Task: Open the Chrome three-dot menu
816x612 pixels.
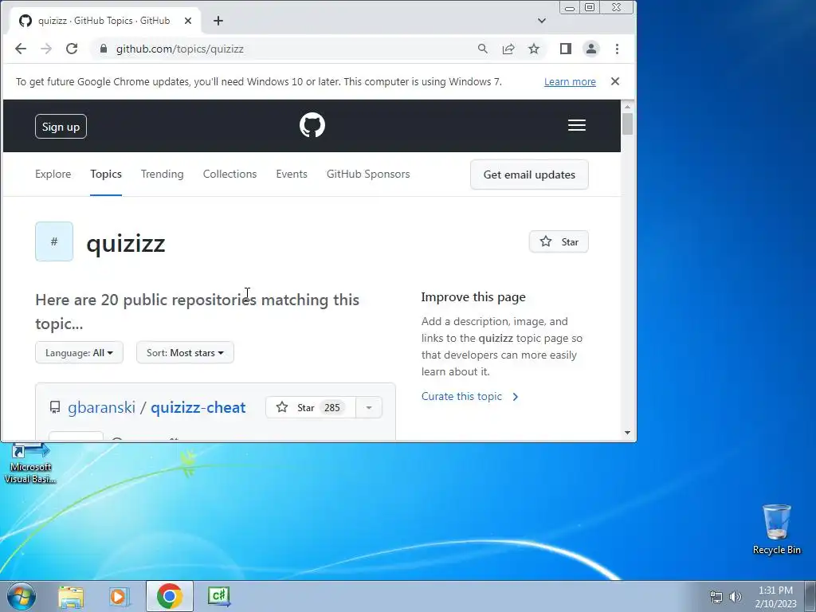Action: tap(618, 49)
